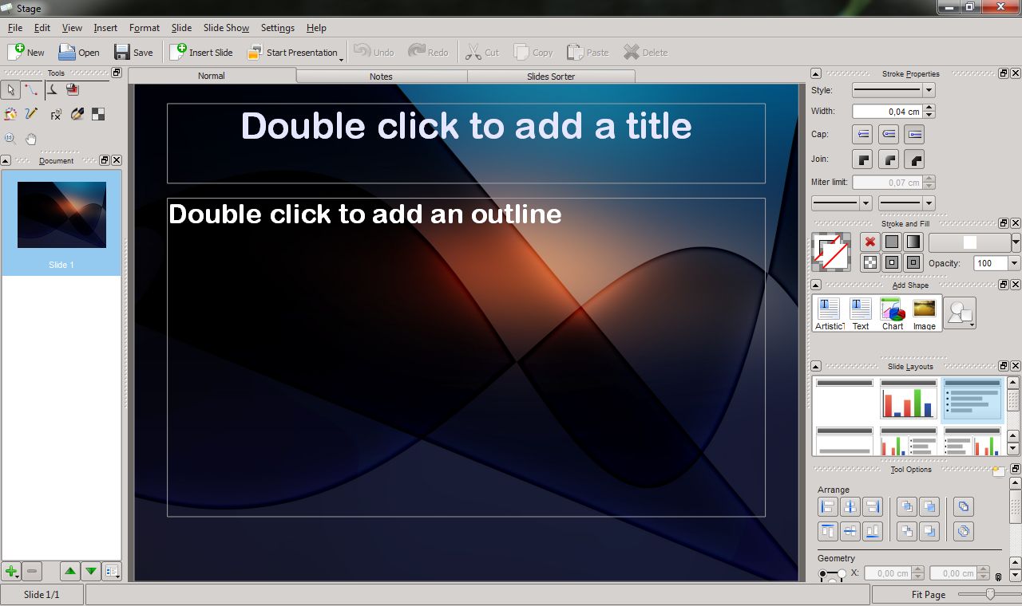1022x606 pixels.
Task: Open the Slide Show menu
Action: (x=225, y=27)
